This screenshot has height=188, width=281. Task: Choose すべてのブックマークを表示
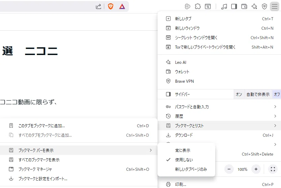[79, 160]
